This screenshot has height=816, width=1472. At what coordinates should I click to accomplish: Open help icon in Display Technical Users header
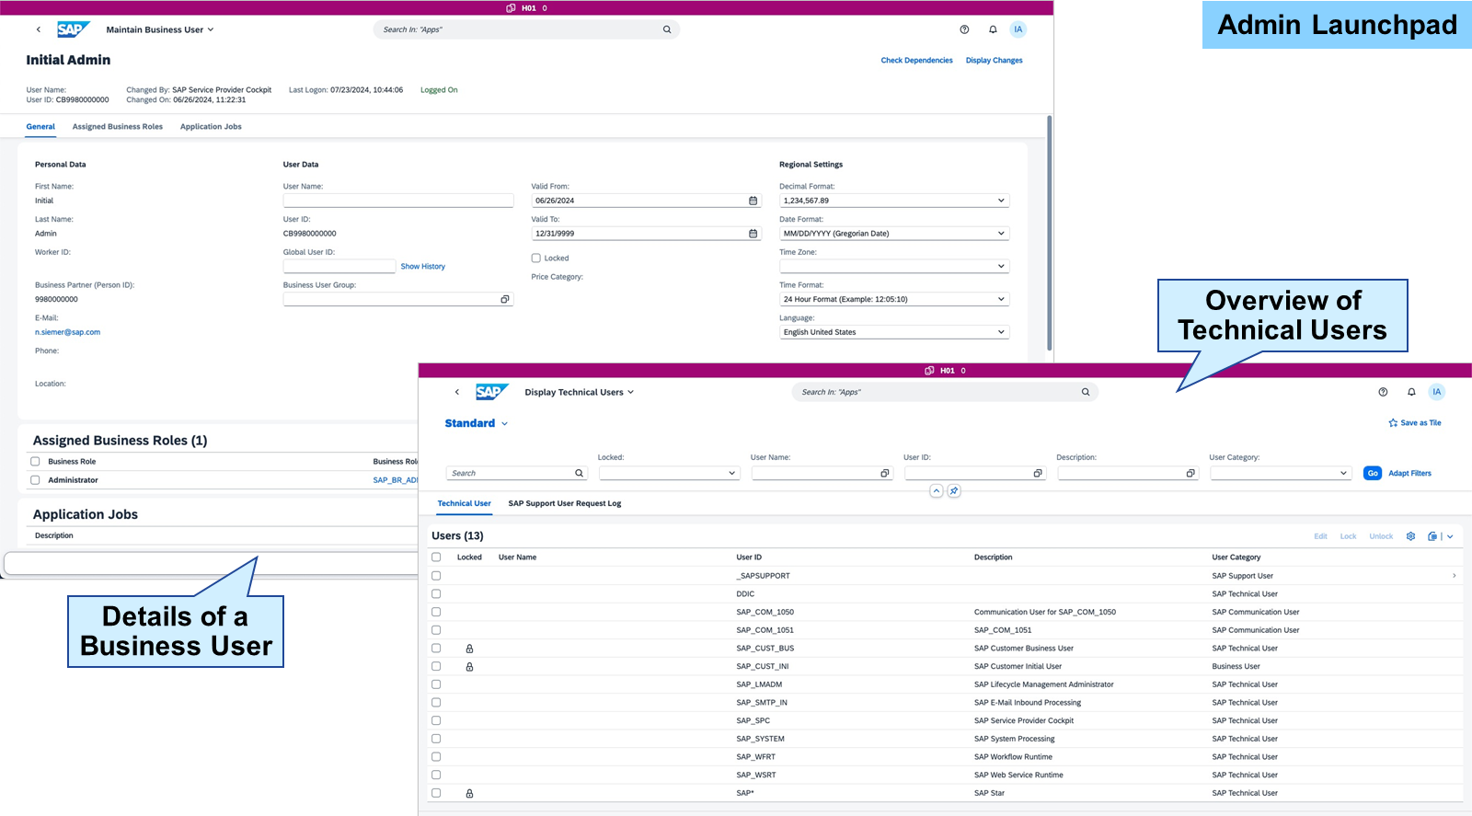(1383, 392)
